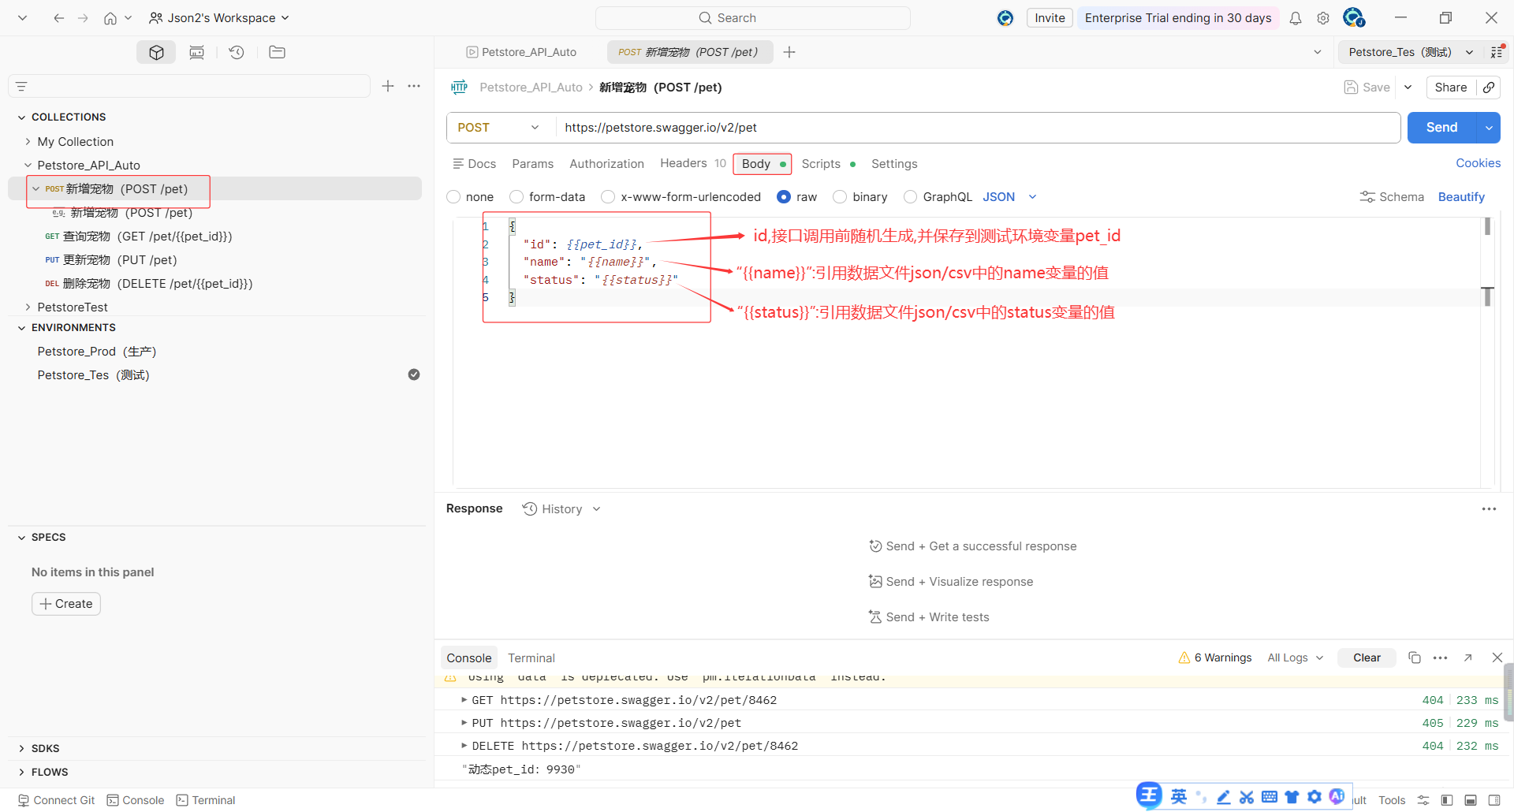
Task: Open the Save options dropdown arrow
Action: point(1408,88)
